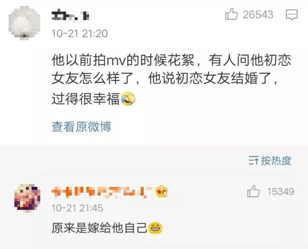Open the replier's pixelated avatar

[27, 197]
